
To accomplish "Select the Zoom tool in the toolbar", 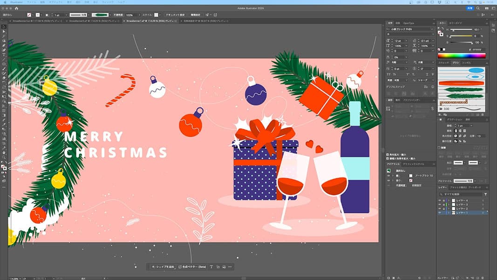I will 4,157.
